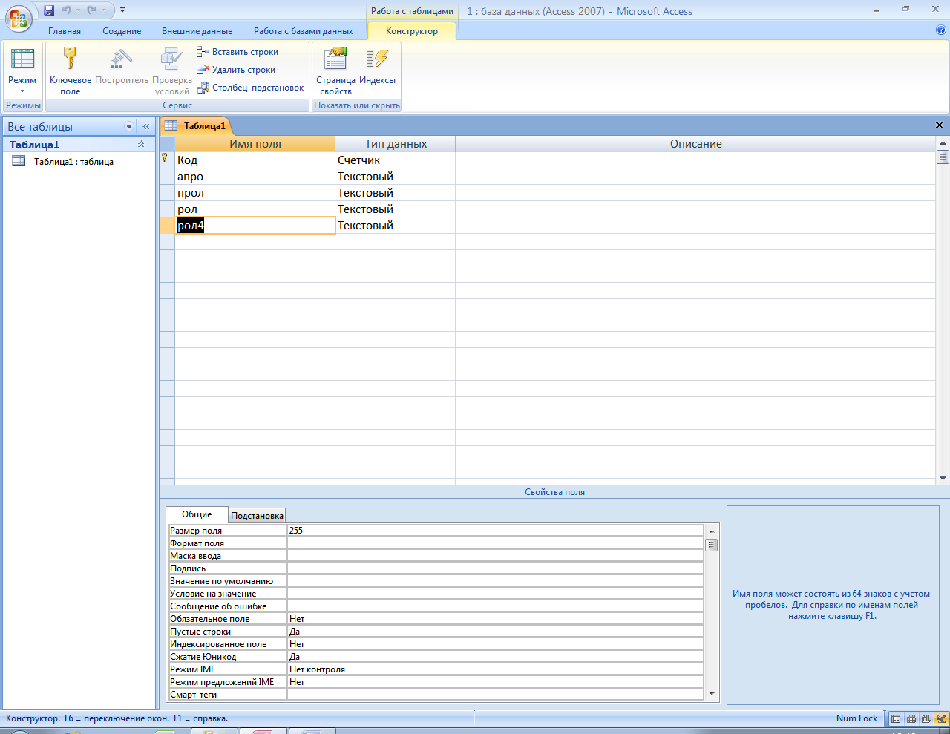This screenshot has width=950, height=734.
Task: Set primary key with Ключевое поле
Action: pos(71,71)
